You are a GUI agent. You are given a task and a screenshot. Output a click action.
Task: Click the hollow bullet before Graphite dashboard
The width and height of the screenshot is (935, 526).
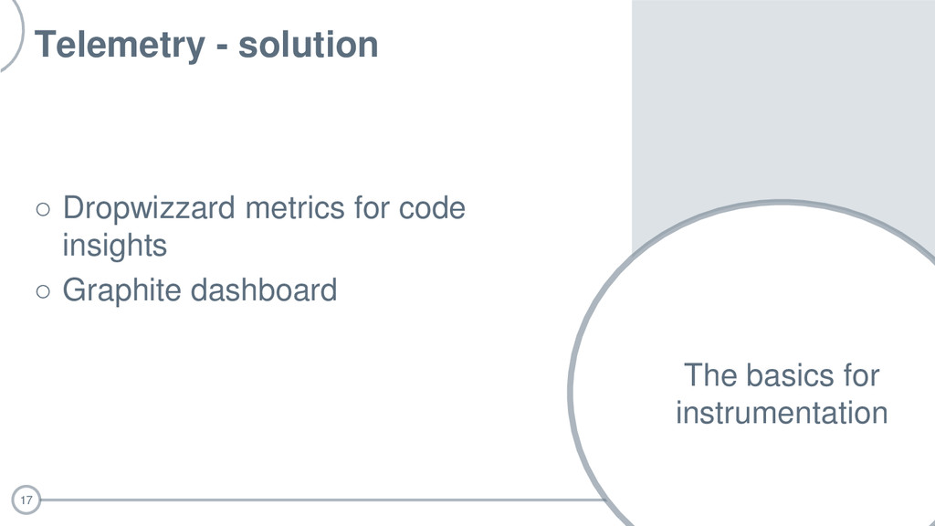pos(43,291)
